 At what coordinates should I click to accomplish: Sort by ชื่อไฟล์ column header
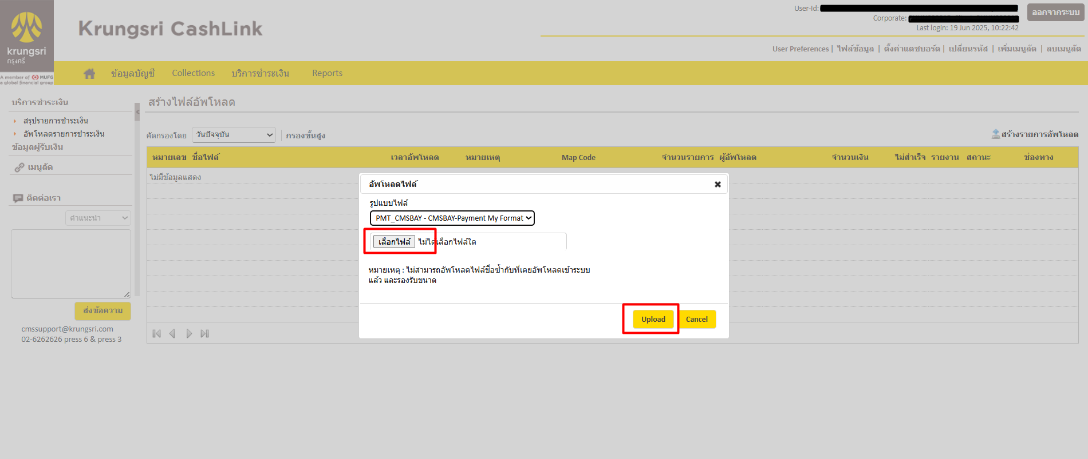pos(206,157)
